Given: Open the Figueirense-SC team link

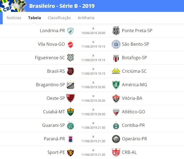Looking at the screenshot, I should 50,58.
